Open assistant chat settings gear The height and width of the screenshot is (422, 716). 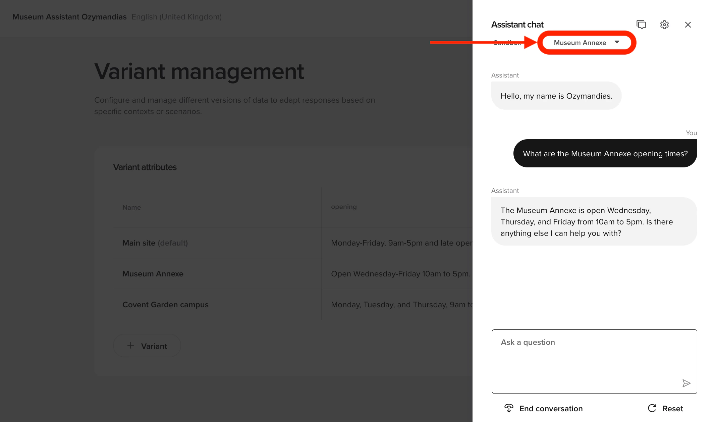[x=664, y=24]
